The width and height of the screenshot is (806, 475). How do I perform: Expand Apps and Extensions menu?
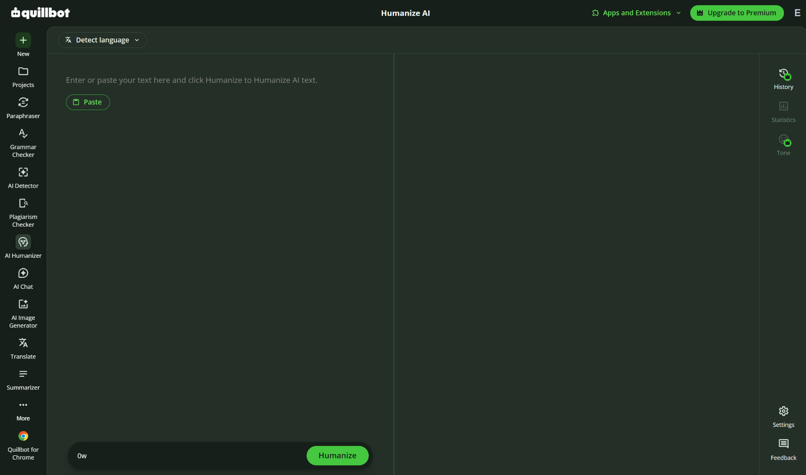point(636,13)
